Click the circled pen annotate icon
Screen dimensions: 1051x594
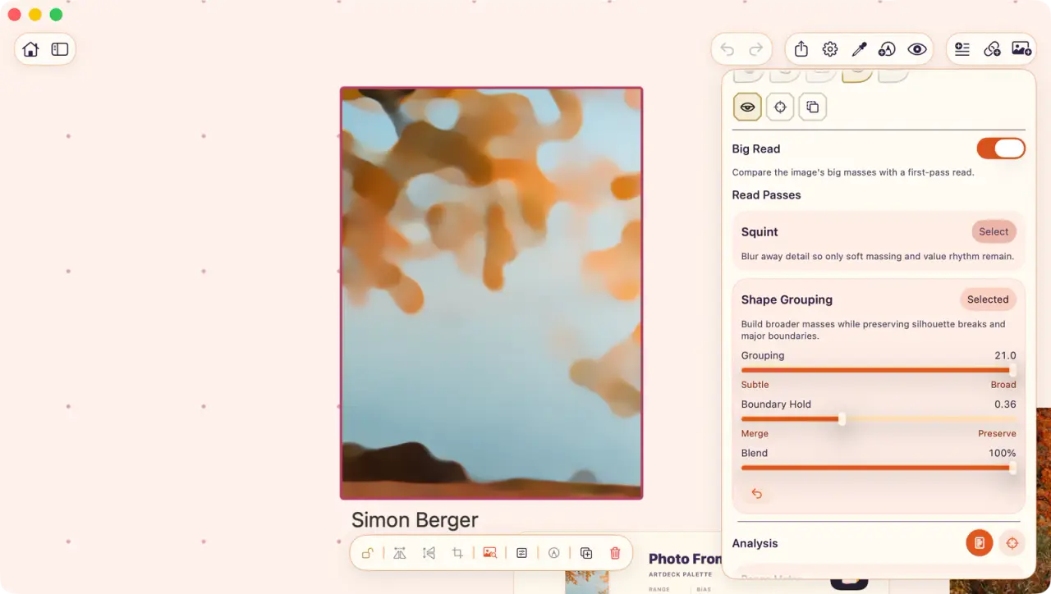tap(553, 553)
